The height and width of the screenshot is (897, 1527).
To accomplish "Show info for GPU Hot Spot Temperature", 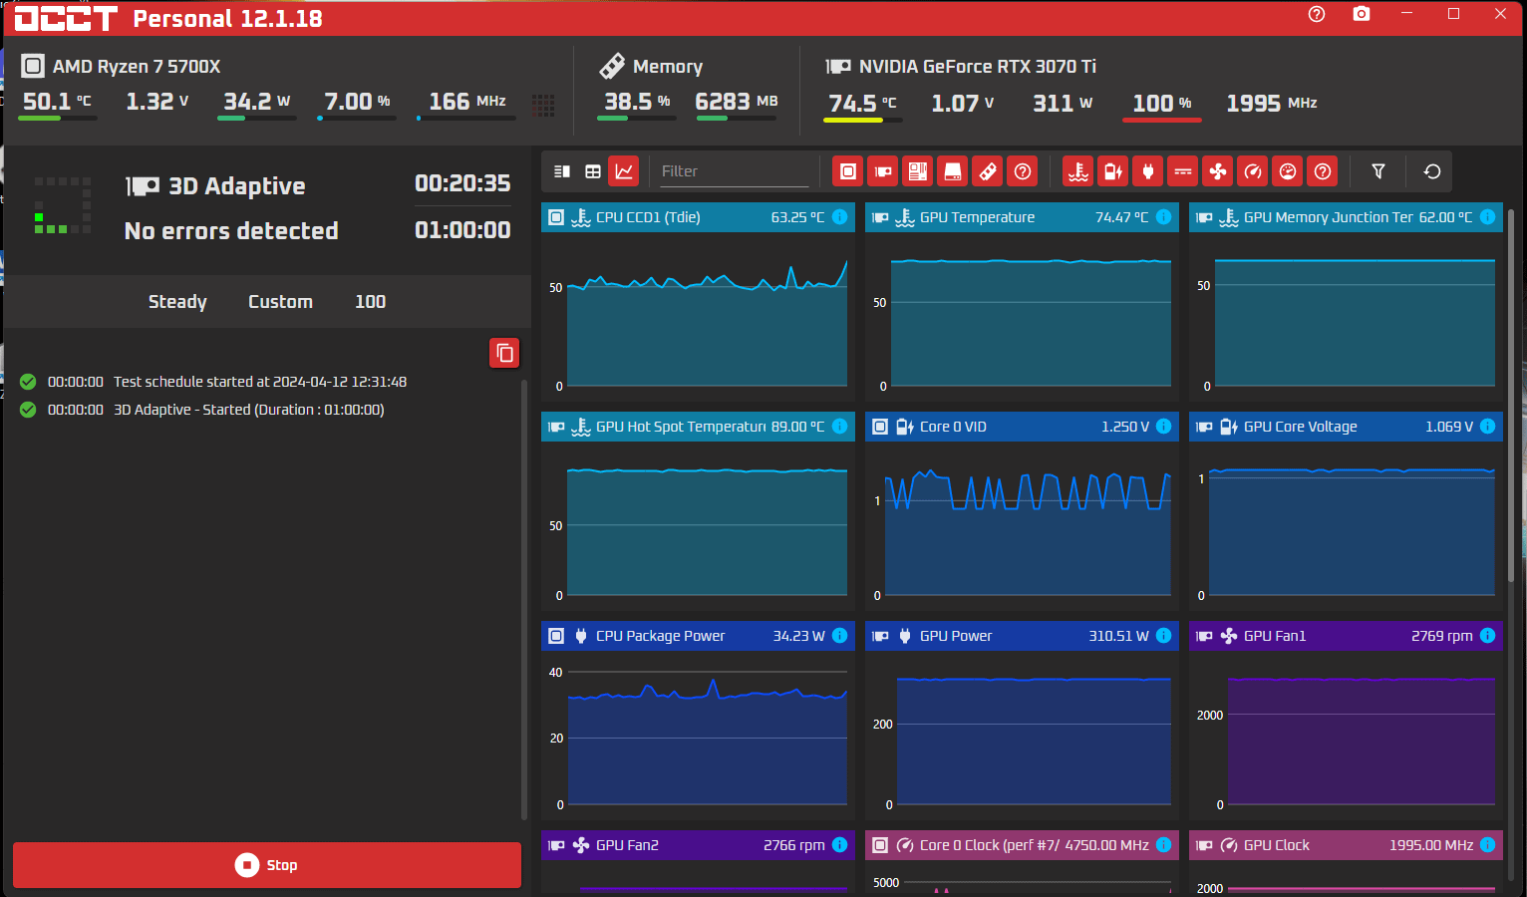I will pos(840,427).
